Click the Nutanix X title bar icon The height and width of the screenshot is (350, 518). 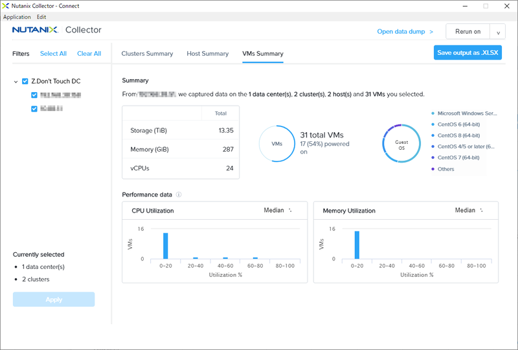(5, 6)
